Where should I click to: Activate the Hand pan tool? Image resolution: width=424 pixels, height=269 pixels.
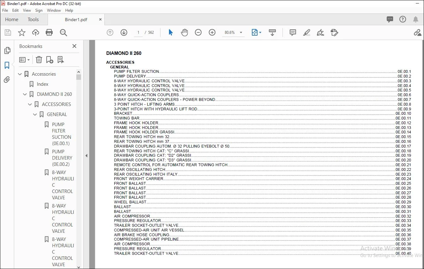(x=184, y=32)
